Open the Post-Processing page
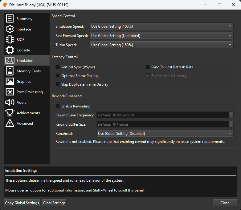The width and height of the screenshot is (241, 210). coord(27,92)
